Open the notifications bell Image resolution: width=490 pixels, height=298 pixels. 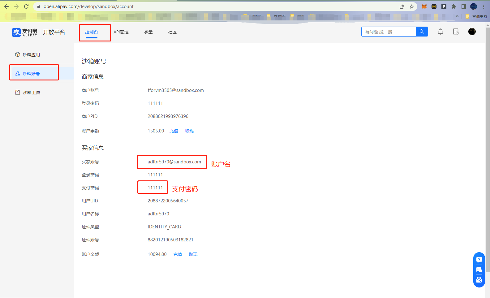(441, 32)
